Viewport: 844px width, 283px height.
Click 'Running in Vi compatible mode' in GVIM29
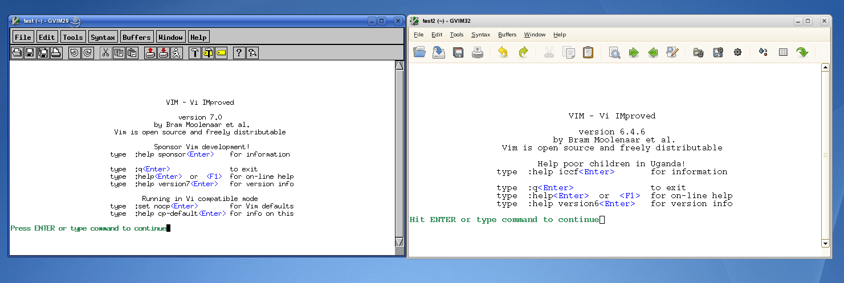[200, 199]
